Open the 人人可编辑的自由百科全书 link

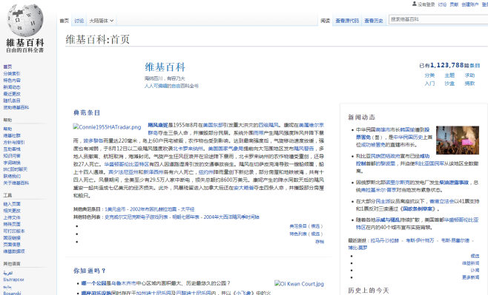[171, 86]
